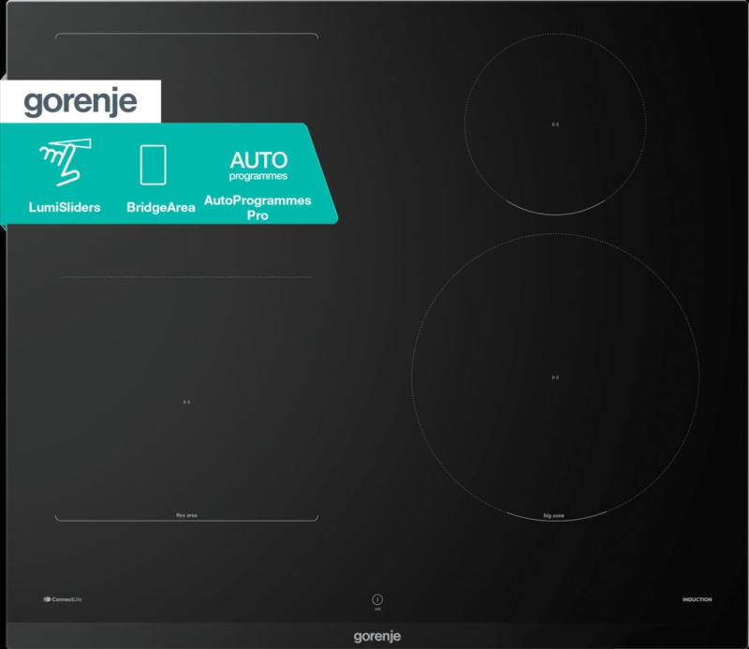The height and width of the screenshot is (649, 749).
Task: Click the dotted divider line in the flex area
Action: (x=186, y=277)
